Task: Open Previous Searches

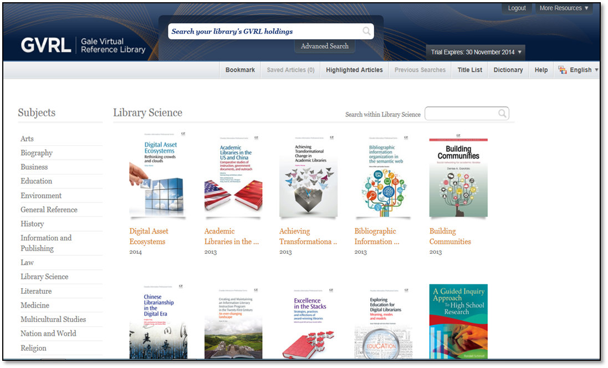Action: click(x=420, y=70)
